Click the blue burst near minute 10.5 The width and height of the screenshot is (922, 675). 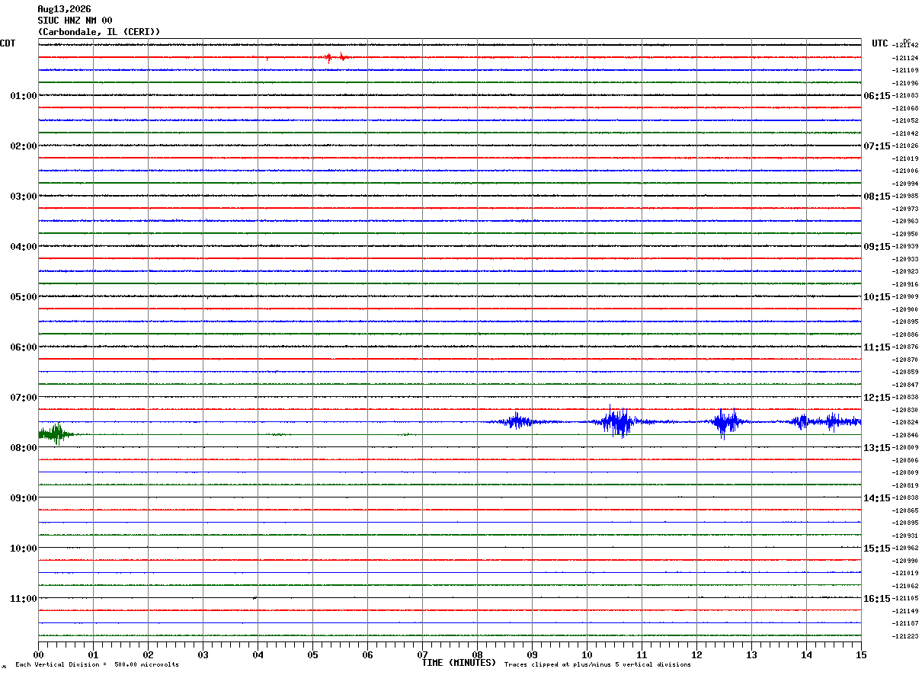point(618,421)
